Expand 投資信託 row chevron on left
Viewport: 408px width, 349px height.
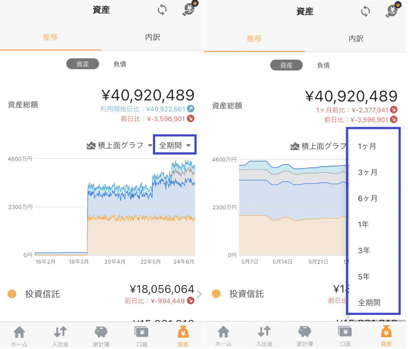tap(199, 294)
